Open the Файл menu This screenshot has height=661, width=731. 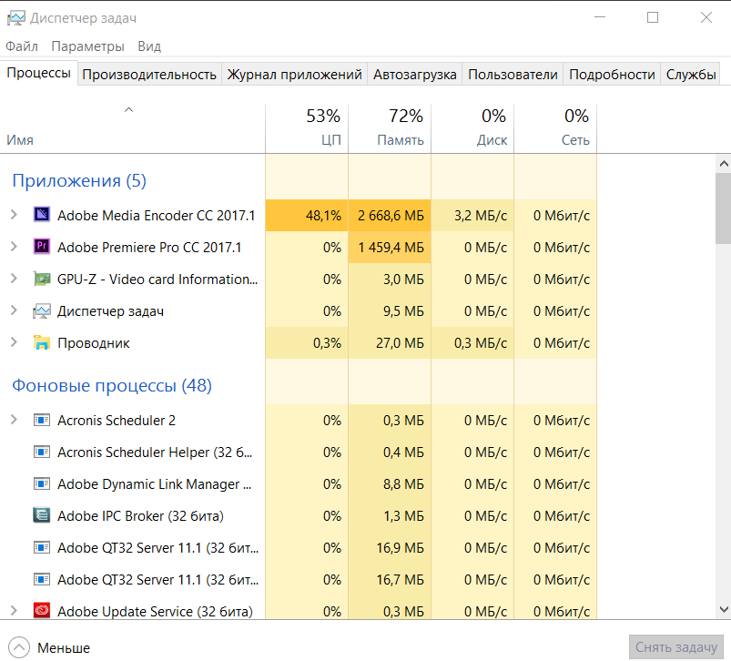pos(22,46)
